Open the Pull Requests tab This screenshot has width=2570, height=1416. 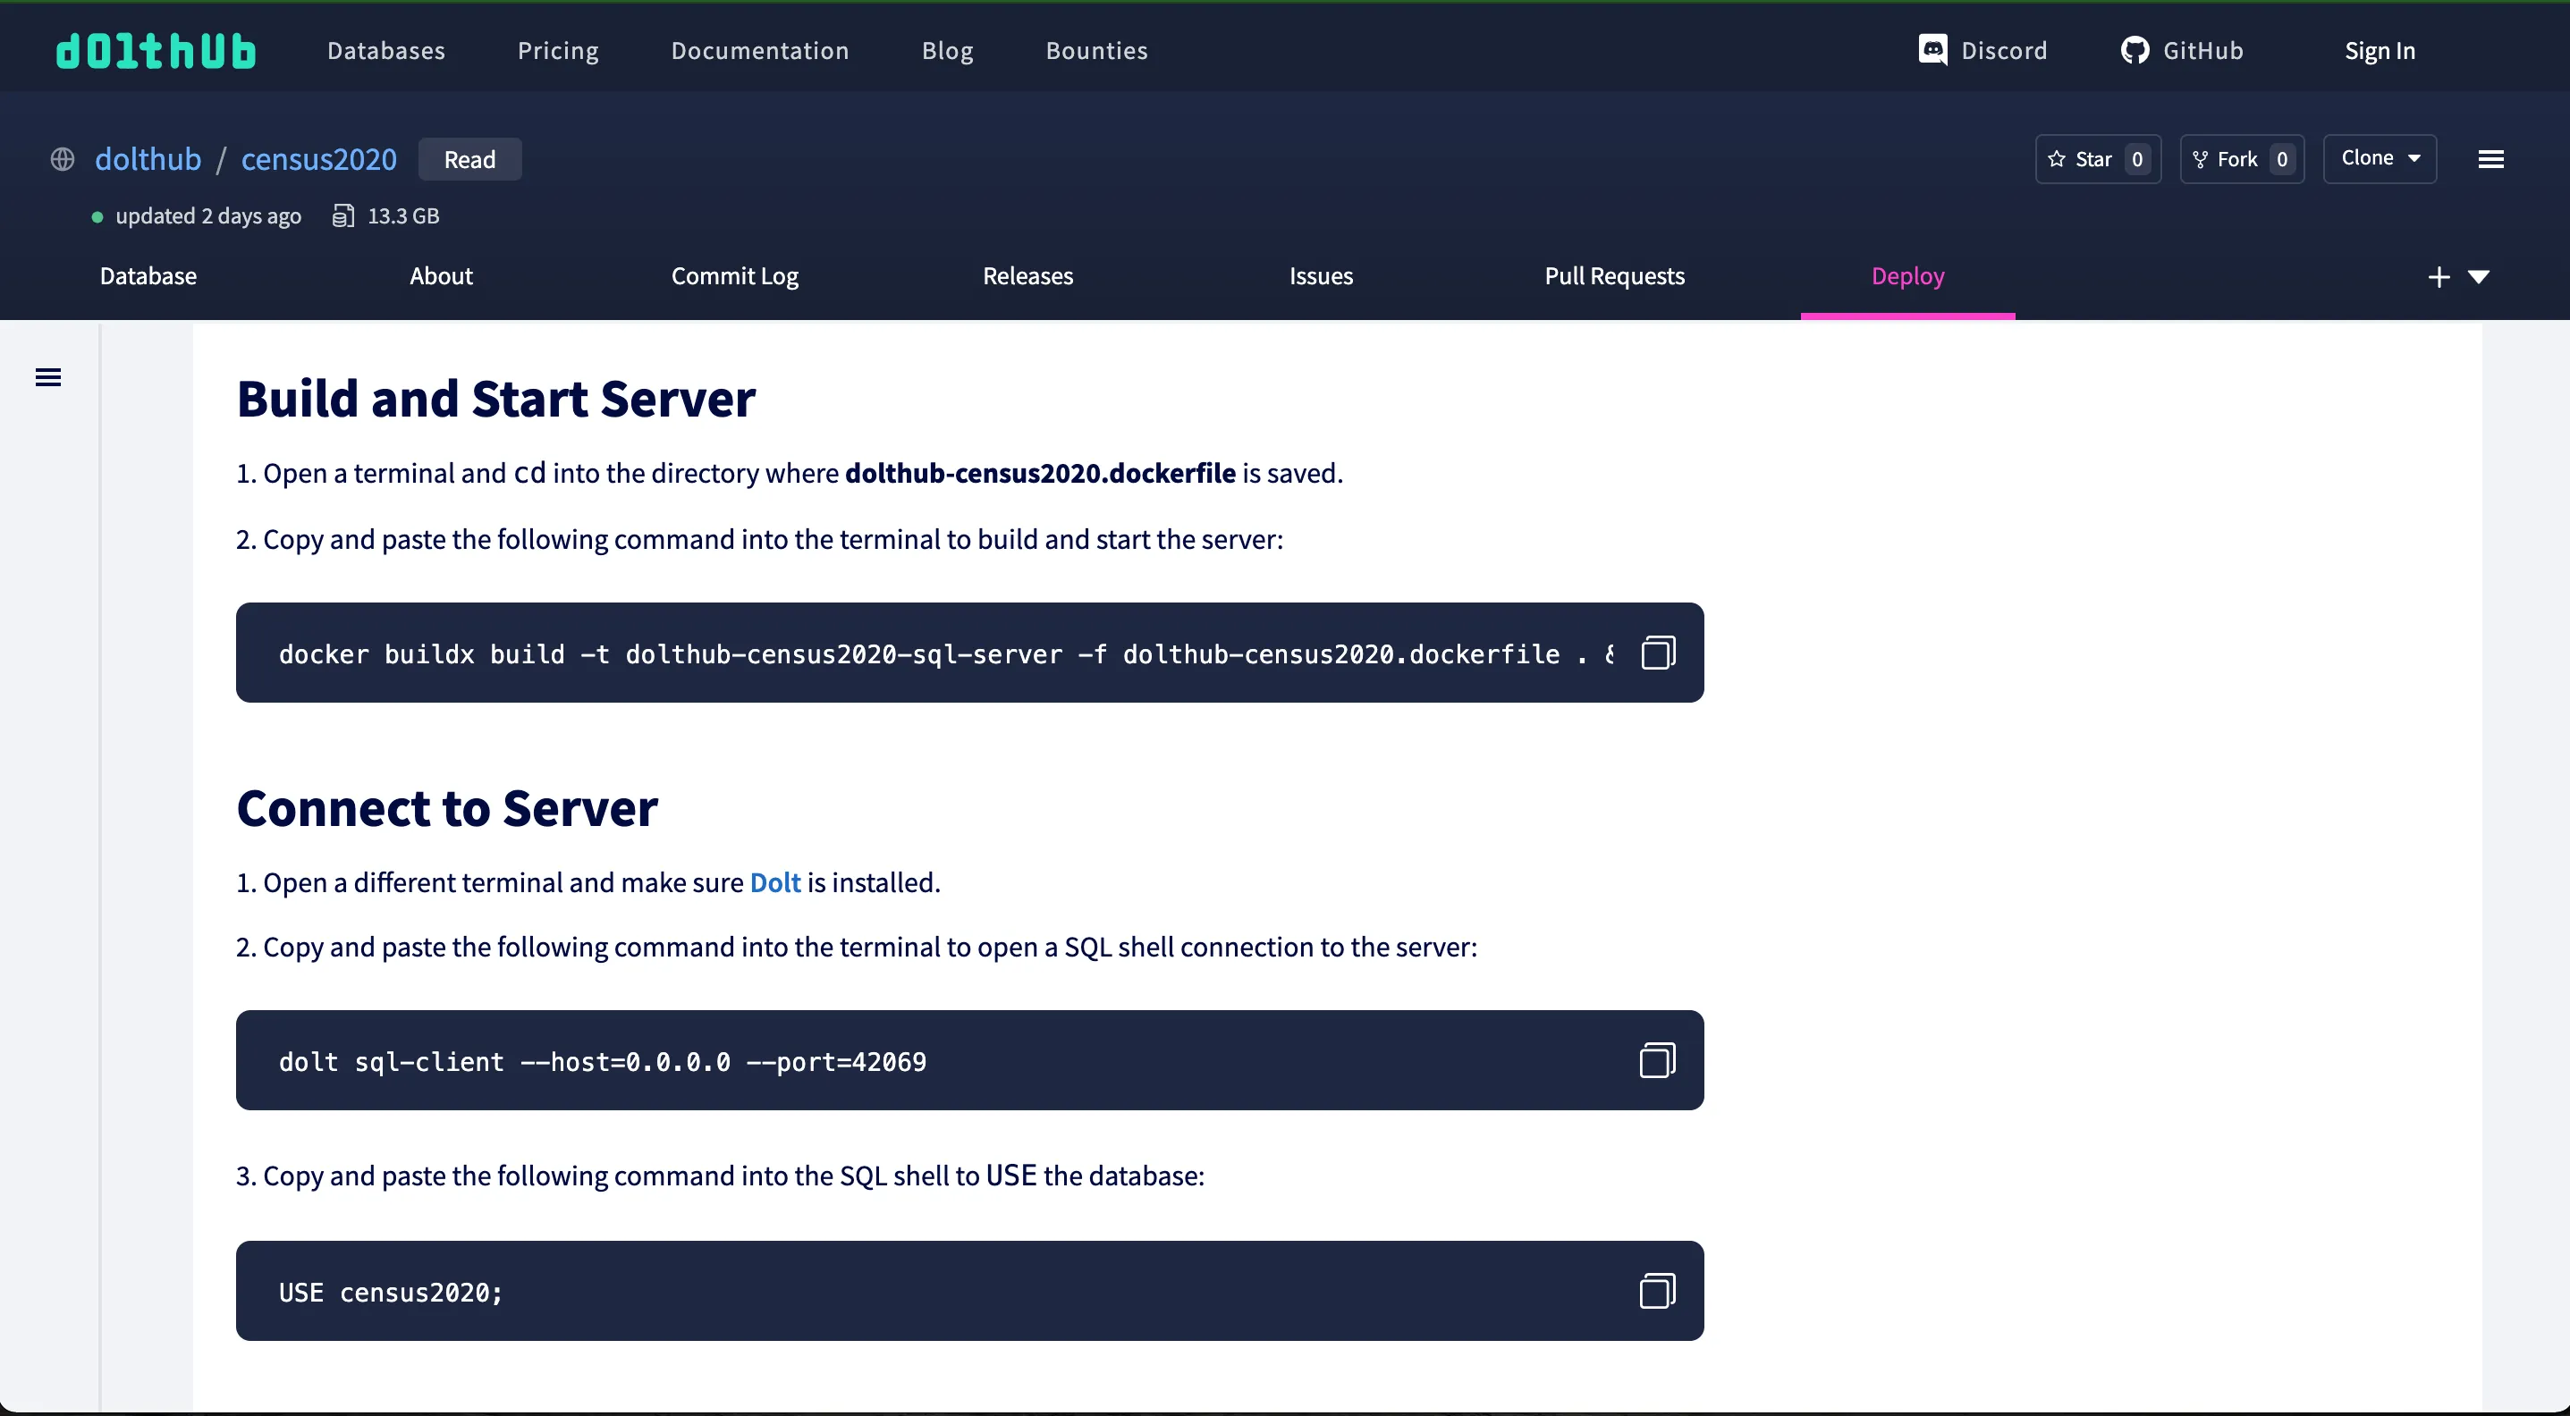point(1613,276)
